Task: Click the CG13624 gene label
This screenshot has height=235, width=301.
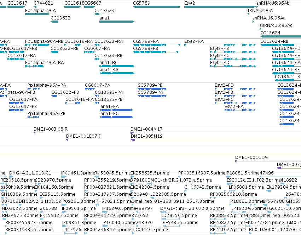Action: pos(270,33)
